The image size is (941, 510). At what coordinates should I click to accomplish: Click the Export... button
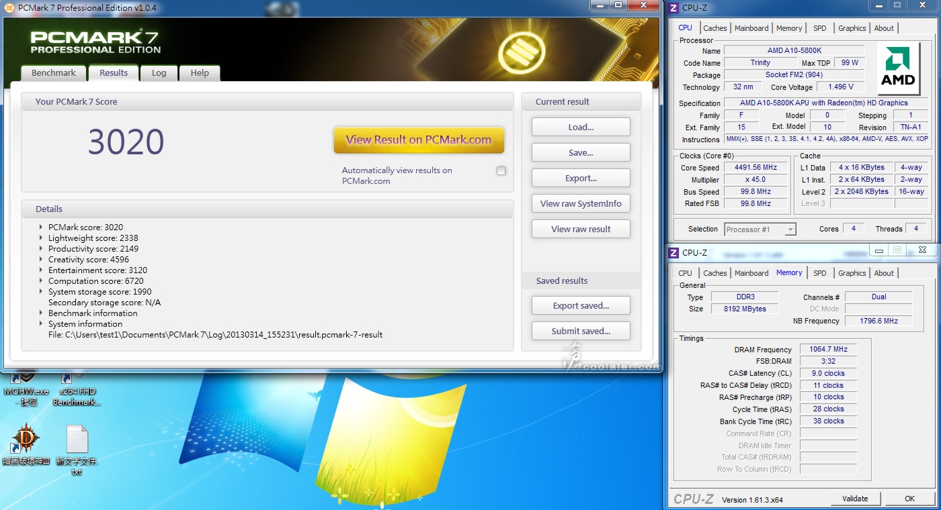[x=581, y=178]
